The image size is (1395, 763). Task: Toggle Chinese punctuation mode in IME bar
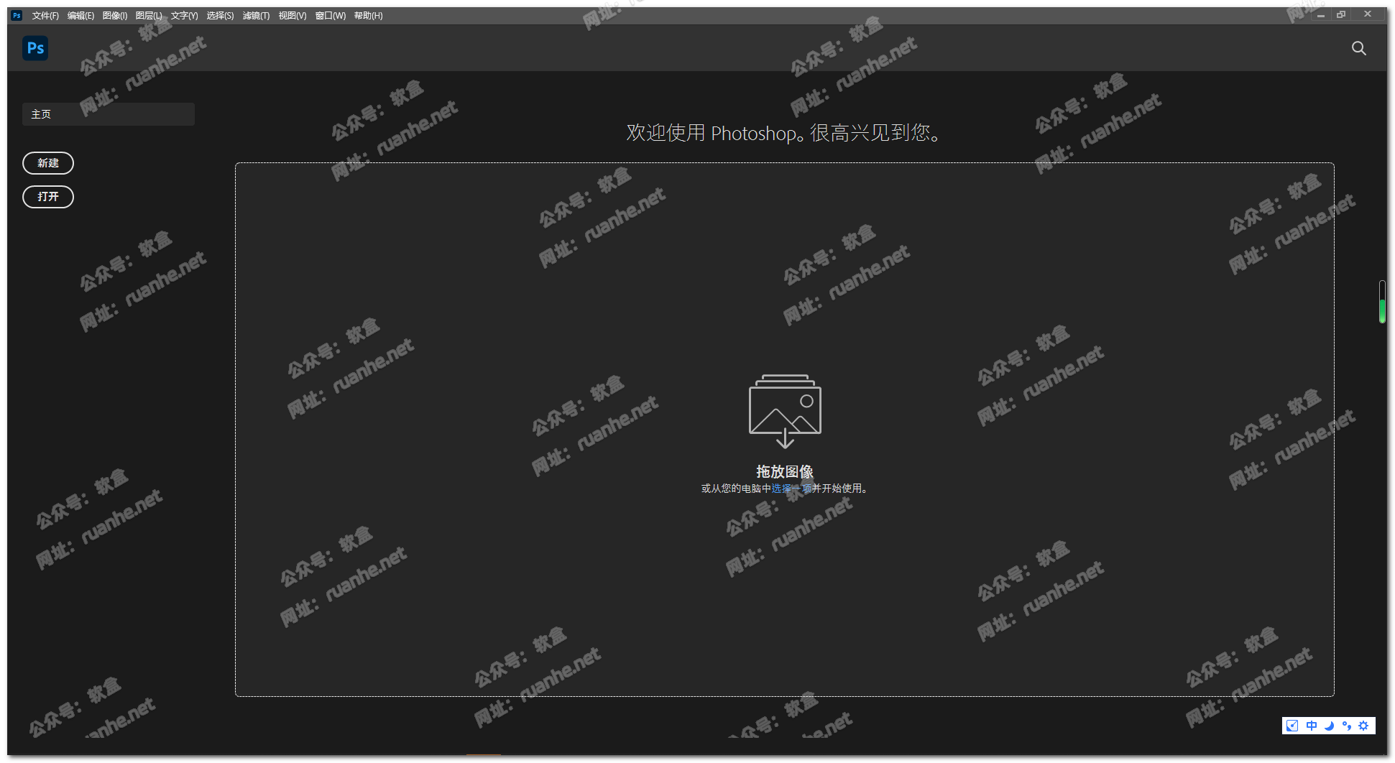1346,726
